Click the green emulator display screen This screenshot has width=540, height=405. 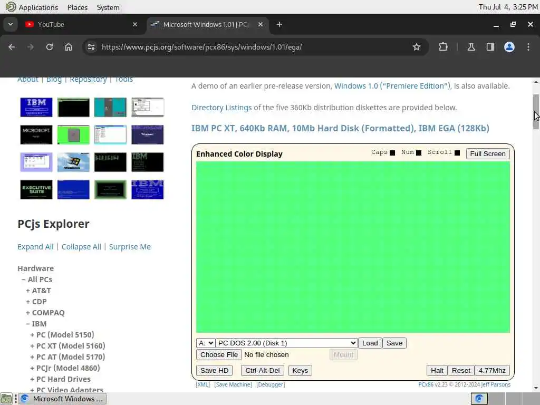[353, 247]
